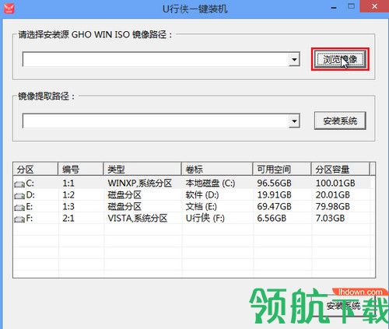Image resolution: width=389 pixels, height=329 pixels.
Task: Expand the 镜像提取路径 dropdown arrow
Action: (x=294, y=121)
